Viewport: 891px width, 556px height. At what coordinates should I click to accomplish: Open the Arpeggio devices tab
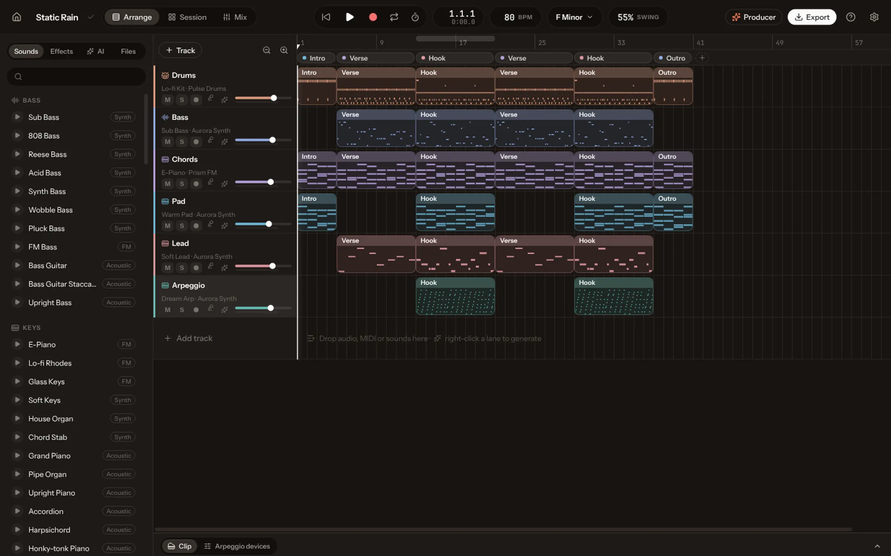coord(237,546)
